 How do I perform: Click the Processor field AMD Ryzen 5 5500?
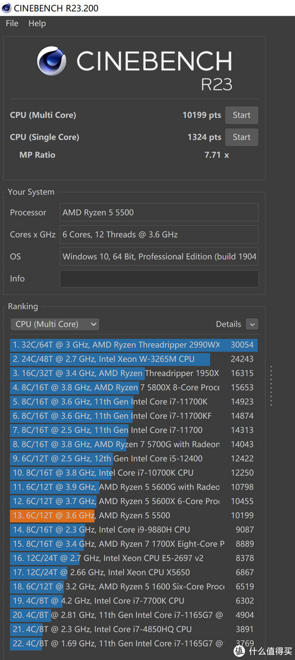click(x=159, y=212)
